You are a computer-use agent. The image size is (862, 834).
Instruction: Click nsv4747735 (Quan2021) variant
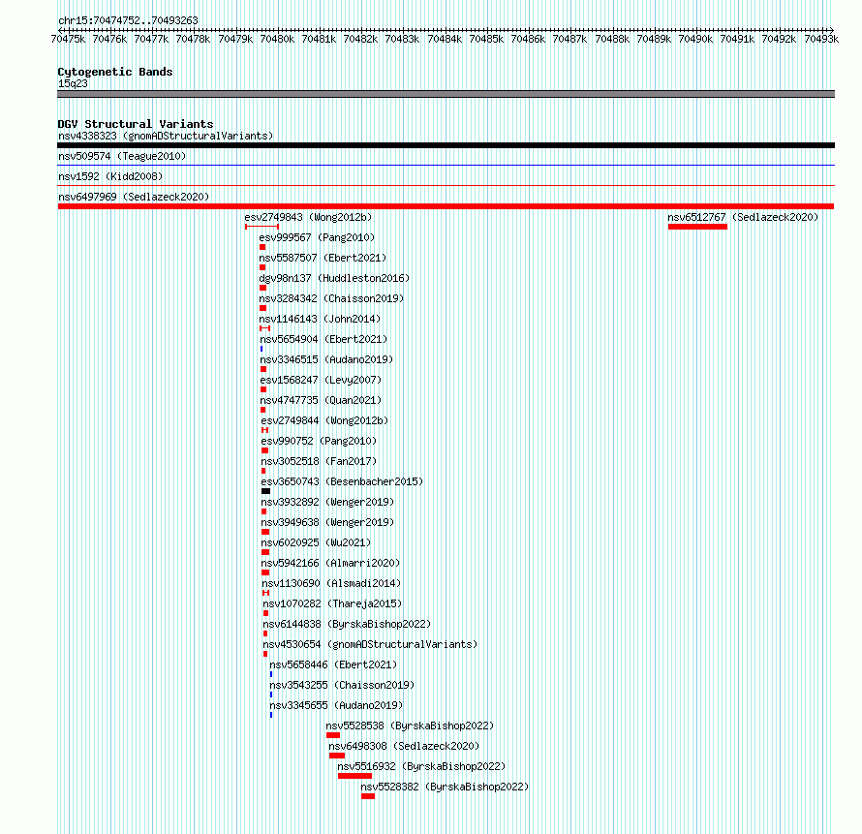pos(321,400)
